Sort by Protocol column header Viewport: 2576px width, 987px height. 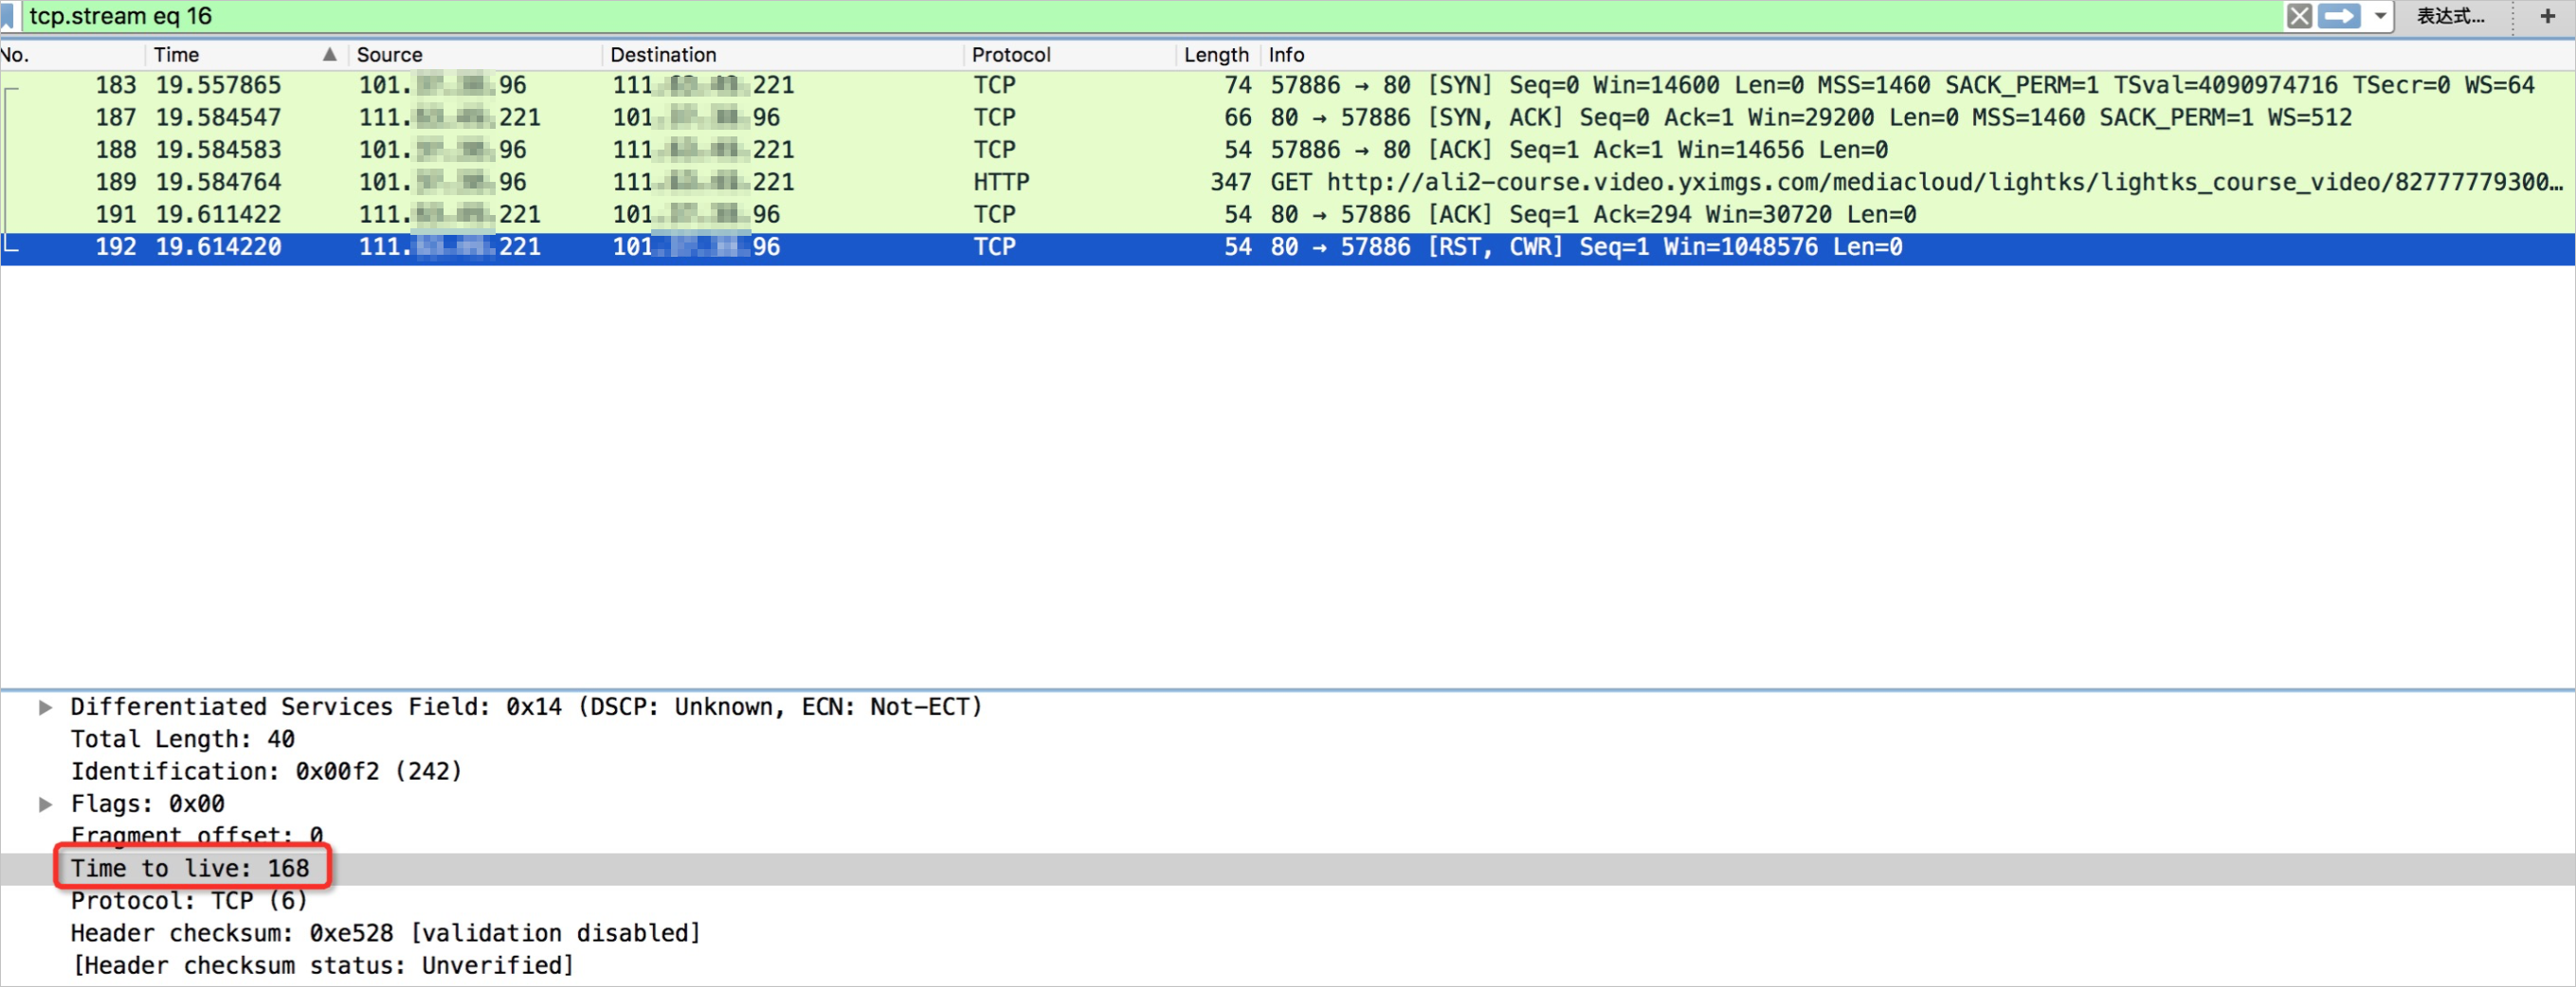click(1011, 55)
